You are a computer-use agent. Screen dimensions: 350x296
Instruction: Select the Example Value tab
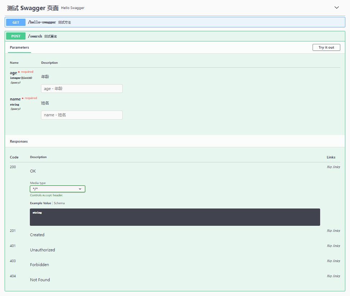[x=40, y=203]
